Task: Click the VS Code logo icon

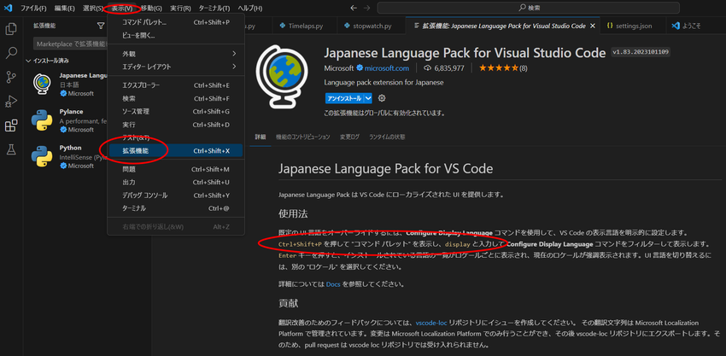Action: [x=8, y=8]
